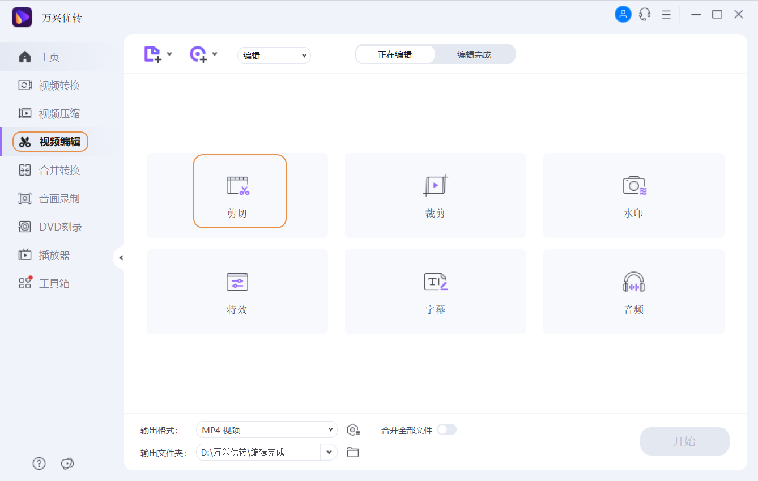Close the 万兴优转 window
This screenshot has width=758, height=481.
[739, 14]
